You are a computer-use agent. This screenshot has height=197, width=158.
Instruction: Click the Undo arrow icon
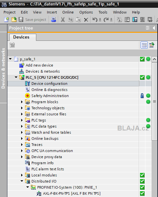point(95,20)
